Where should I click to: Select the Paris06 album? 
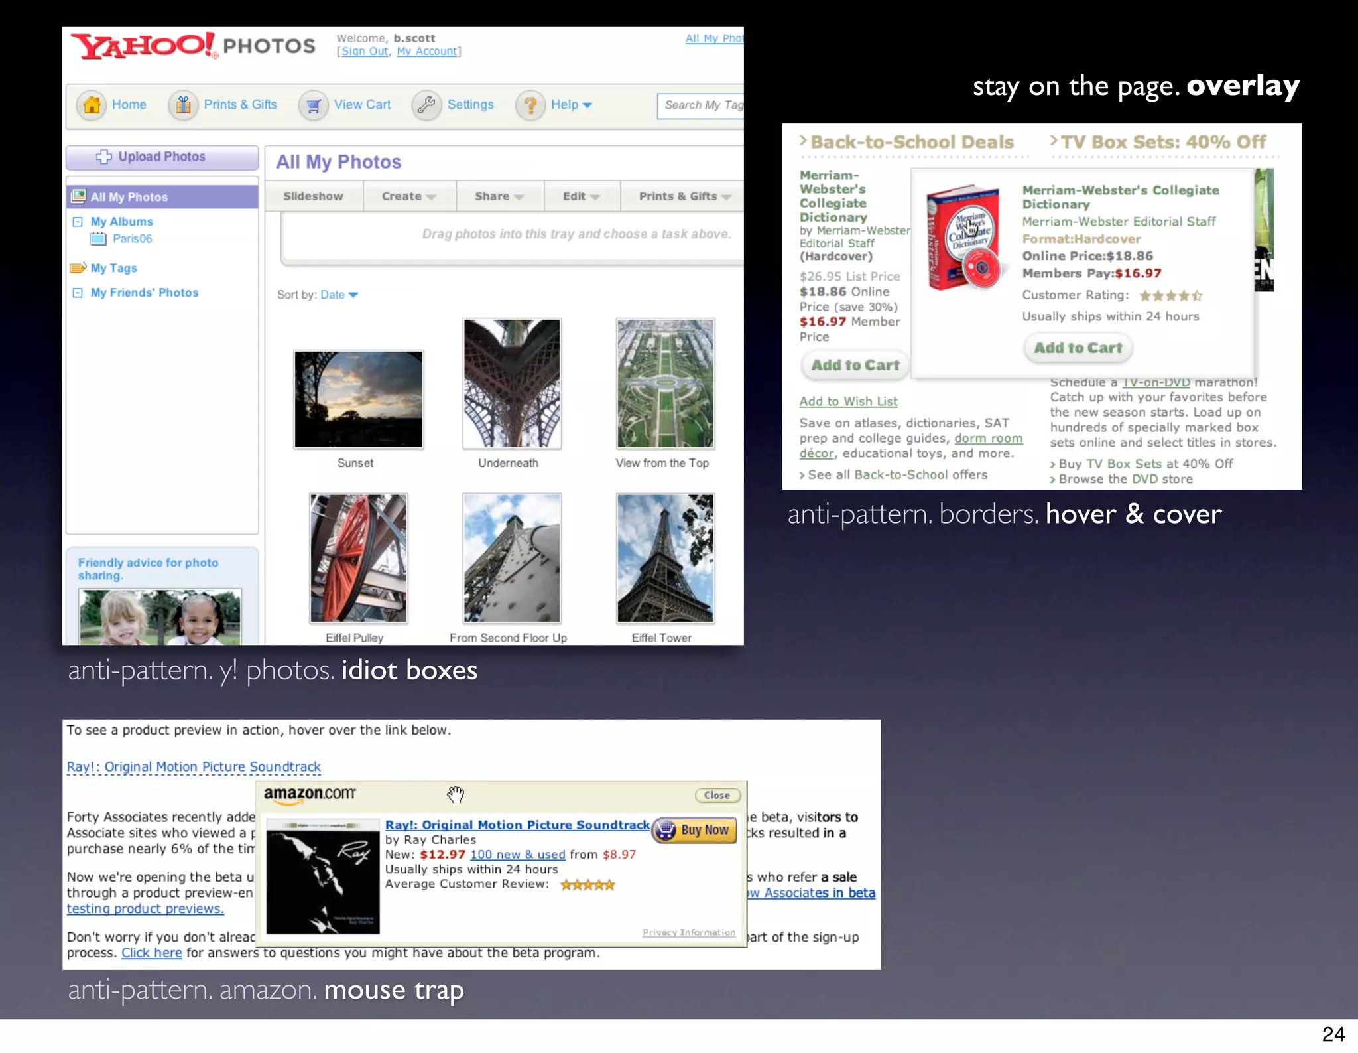pos(132,238)
